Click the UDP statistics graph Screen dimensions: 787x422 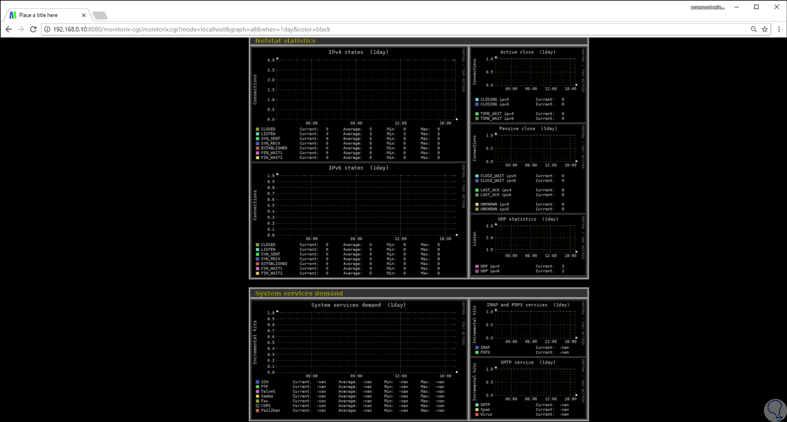tap(528, 239)
